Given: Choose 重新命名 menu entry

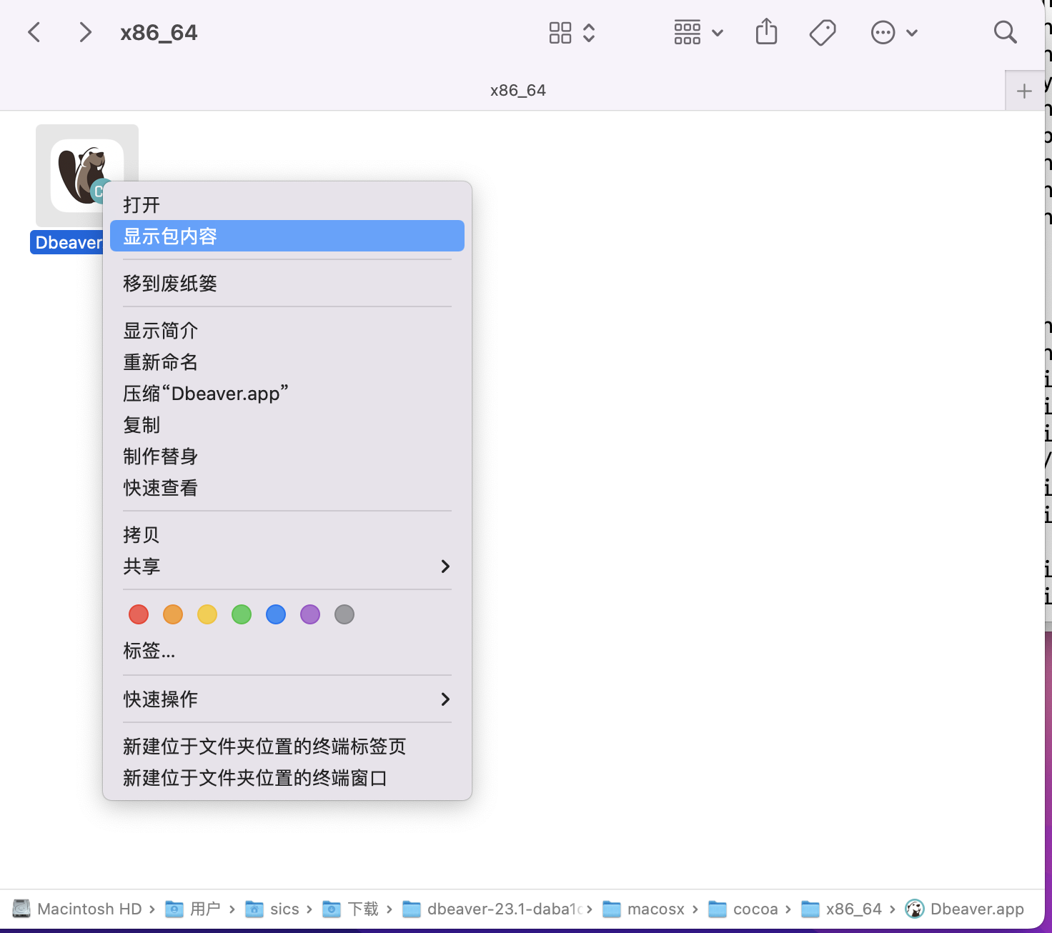Looking at the screenshot, I should pos(287,362).
